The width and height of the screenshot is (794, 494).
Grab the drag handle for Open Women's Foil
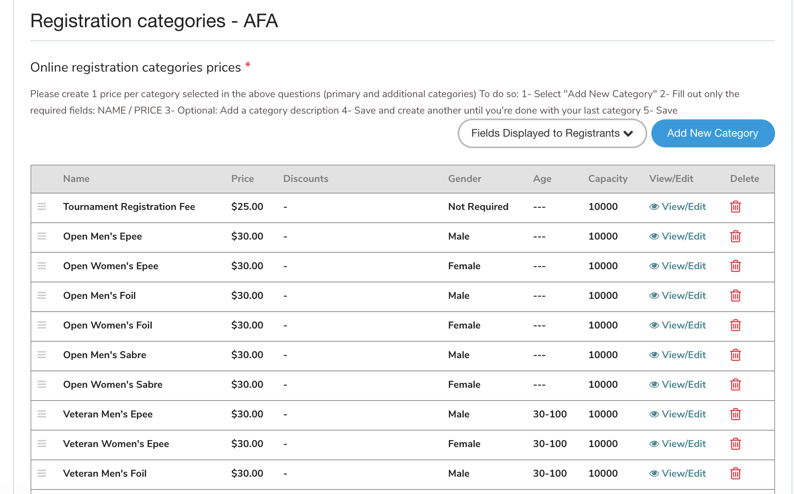click(x=42, y=325)
